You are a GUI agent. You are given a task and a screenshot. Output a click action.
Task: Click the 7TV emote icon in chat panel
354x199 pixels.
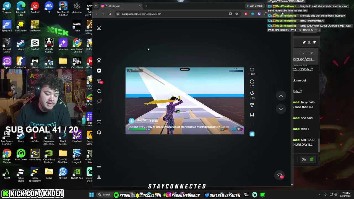[304, 159]
